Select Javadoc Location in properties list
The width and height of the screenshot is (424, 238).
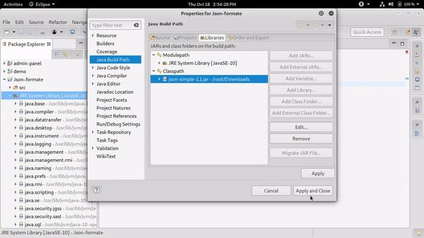tap(115, 92)
